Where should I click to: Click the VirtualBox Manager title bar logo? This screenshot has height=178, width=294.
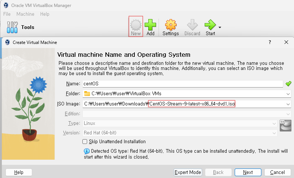click(x=6, y=5)
